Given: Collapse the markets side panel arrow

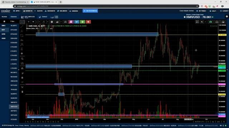Looking at the screenshot, I should pyautogui.click(x=19, y=70).
